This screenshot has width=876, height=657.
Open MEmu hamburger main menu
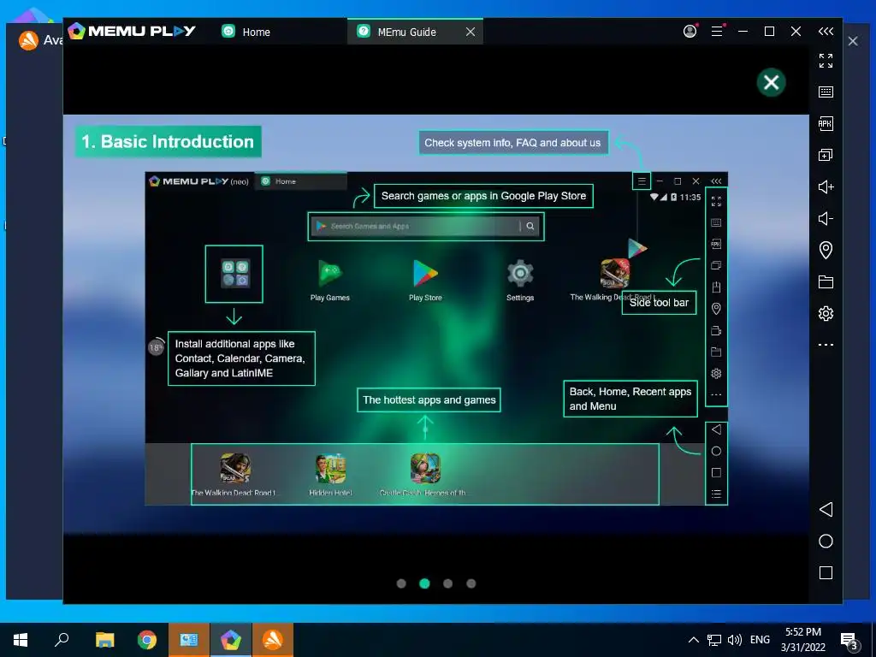click(717, 32)
